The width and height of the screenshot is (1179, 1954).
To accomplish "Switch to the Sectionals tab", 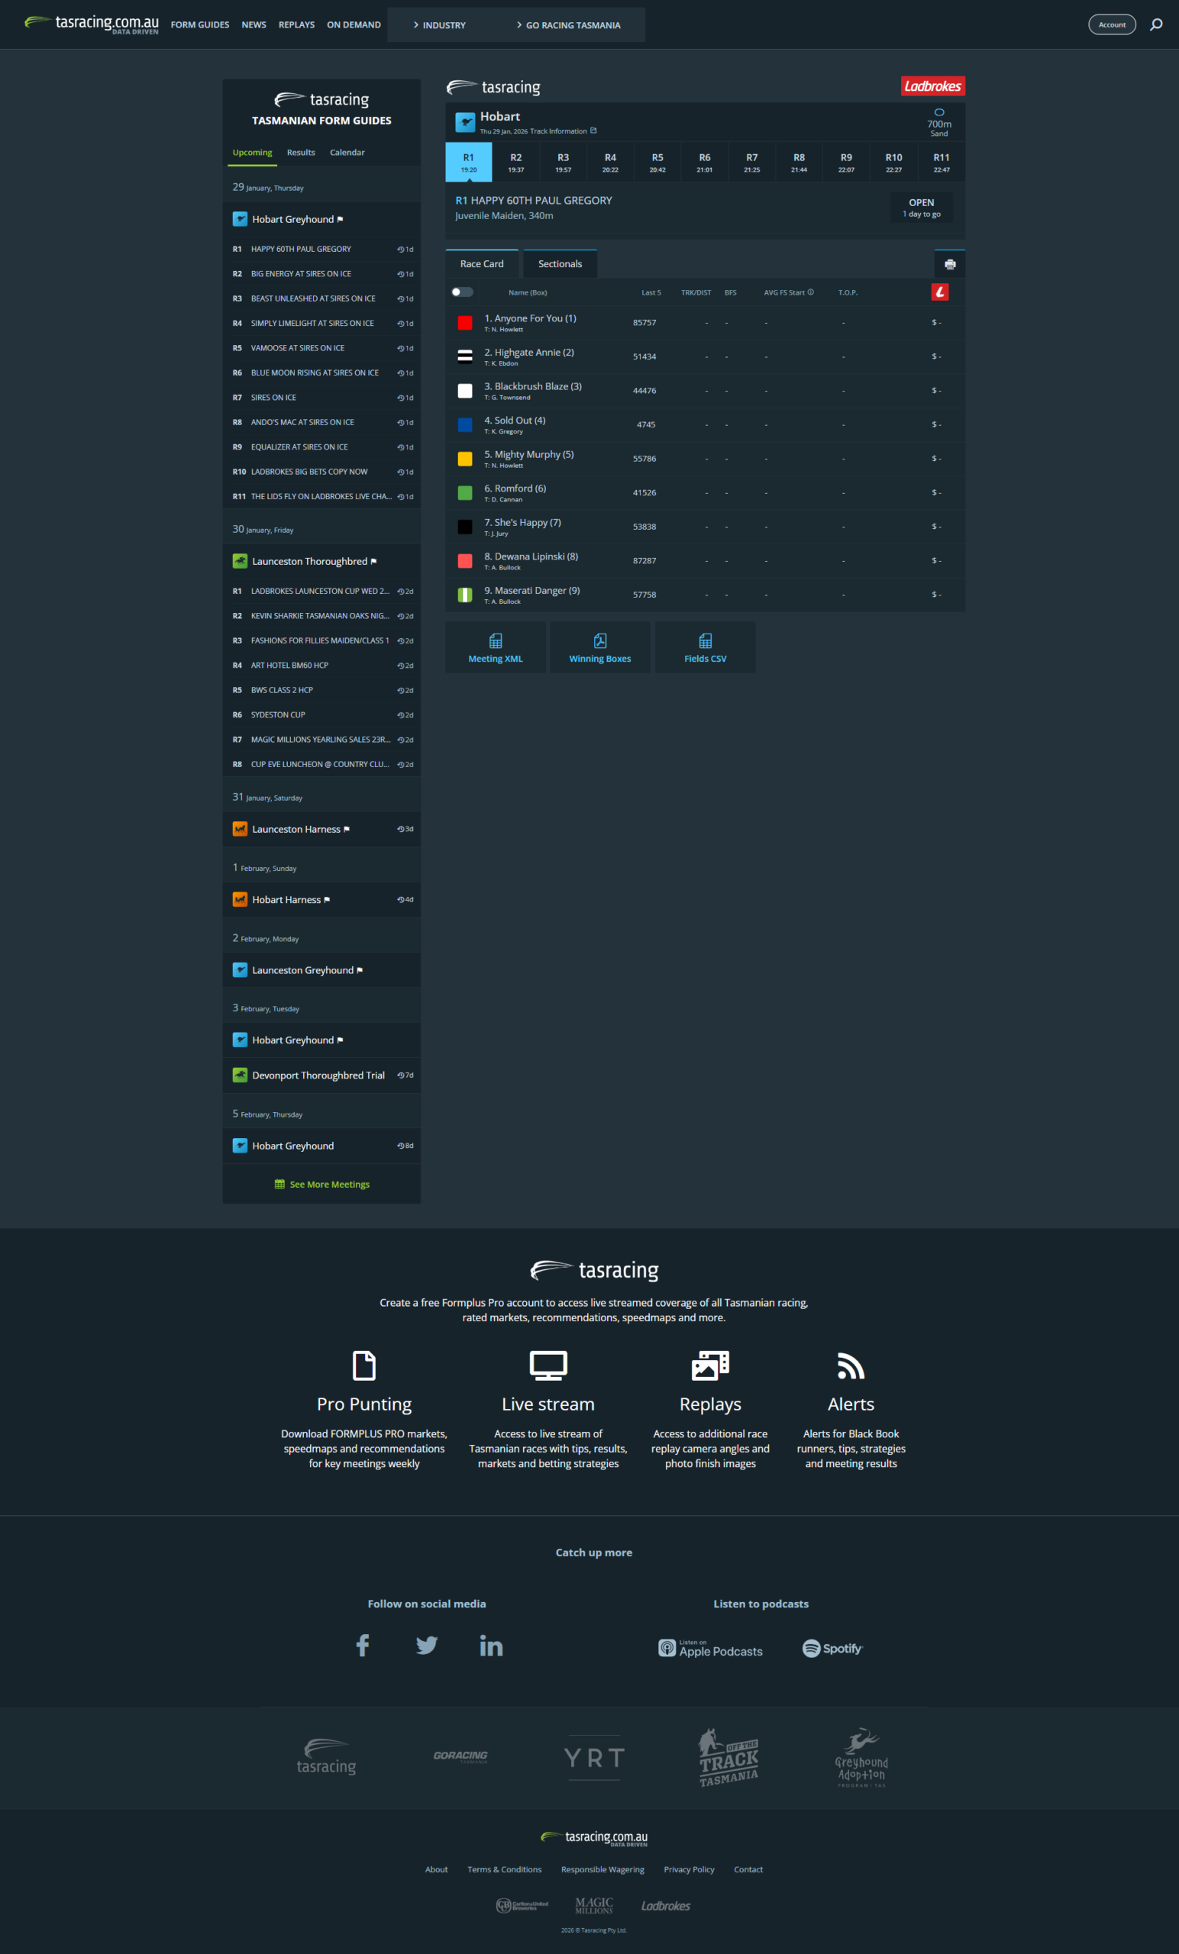I will (x=560, y=264).
